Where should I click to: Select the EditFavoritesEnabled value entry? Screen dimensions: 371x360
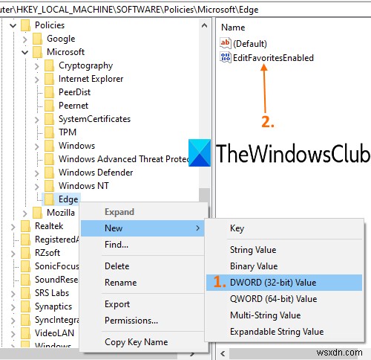(273, 58)
